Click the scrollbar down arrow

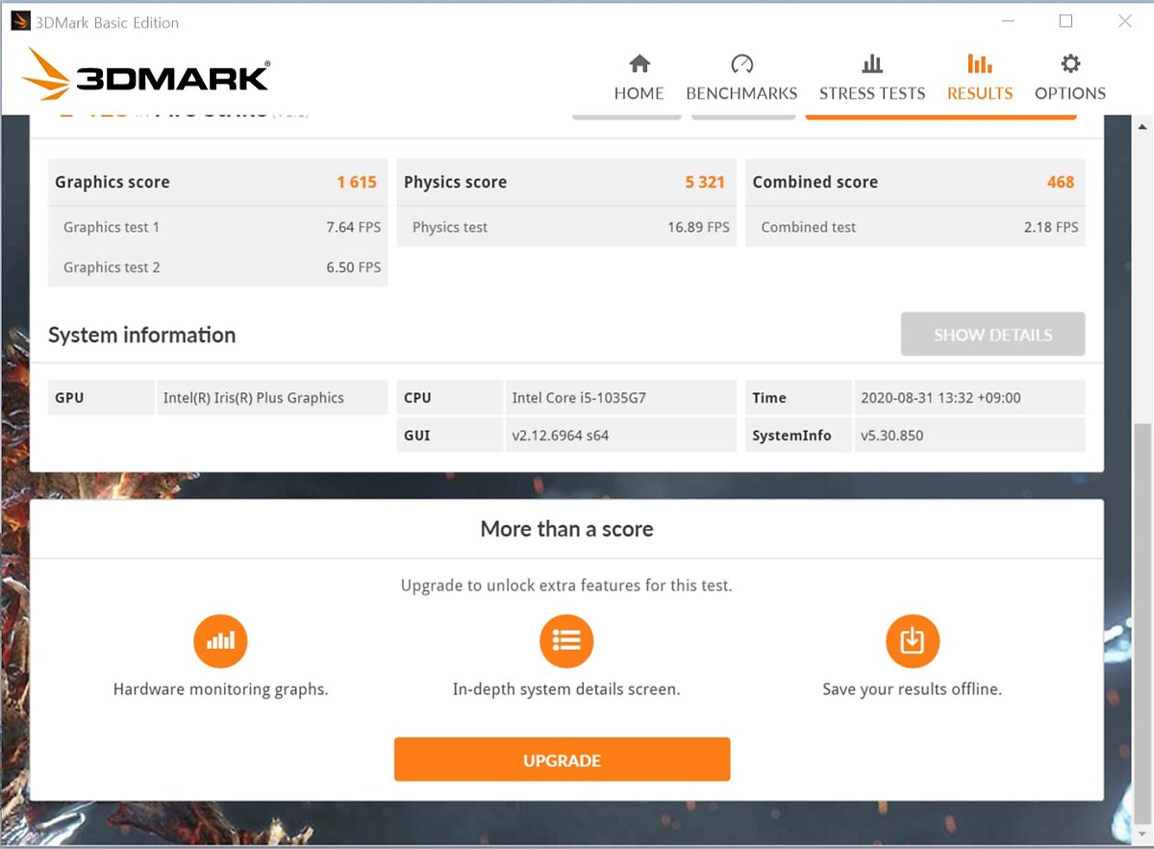pyautogui.click(x=1142, y=834)
